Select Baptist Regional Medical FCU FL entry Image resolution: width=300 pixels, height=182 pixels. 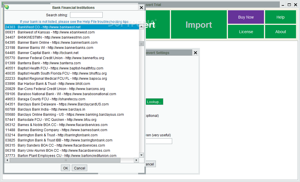point(72,79)
